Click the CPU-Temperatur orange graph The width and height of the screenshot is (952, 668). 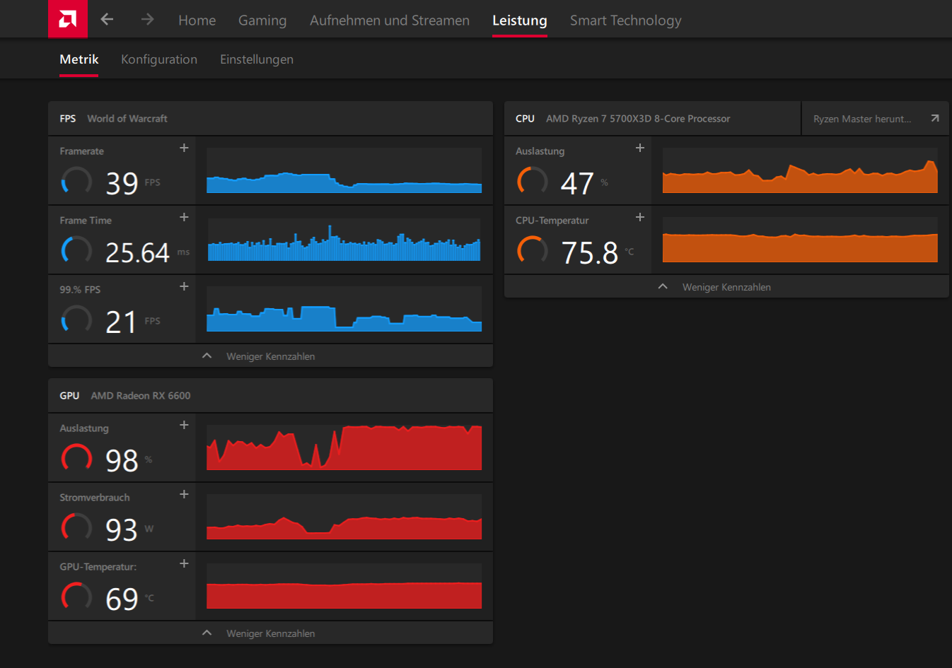(x=800, y=240)
